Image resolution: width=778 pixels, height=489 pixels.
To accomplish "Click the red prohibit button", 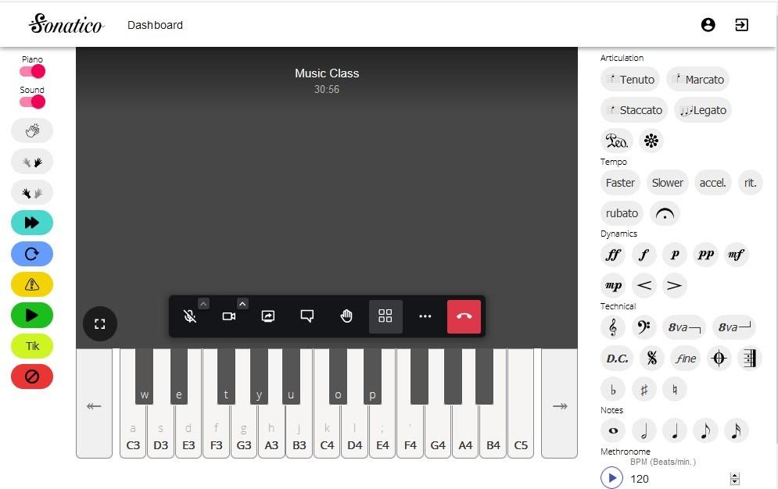I will click(x=32, y=377).
